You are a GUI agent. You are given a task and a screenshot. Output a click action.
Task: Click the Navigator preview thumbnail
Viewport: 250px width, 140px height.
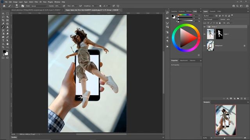tap(226, 120)
